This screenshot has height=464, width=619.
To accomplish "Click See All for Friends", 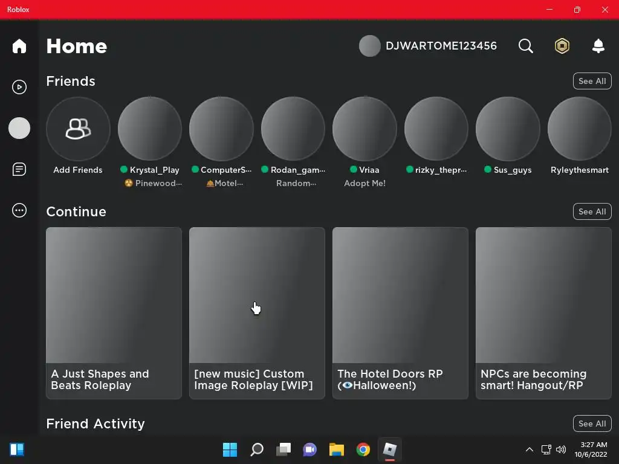I will 592,81.
